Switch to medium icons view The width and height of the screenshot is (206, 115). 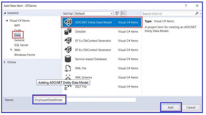tap(117, 13)
